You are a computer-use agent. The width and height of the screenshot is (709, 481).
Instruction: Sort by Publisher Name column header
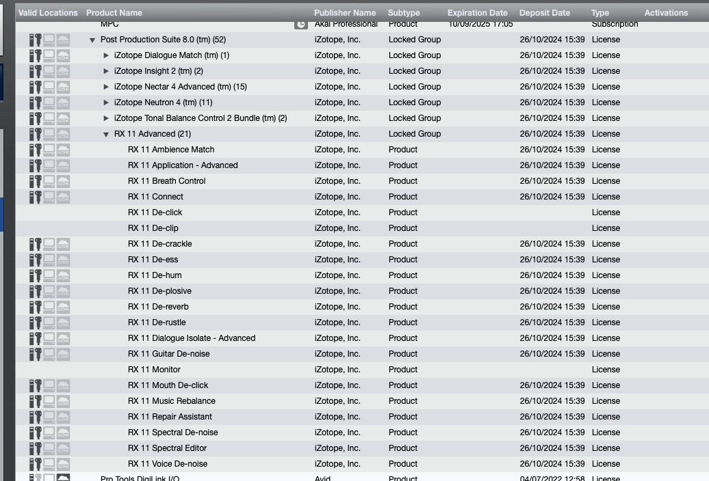tap(345, 13)
